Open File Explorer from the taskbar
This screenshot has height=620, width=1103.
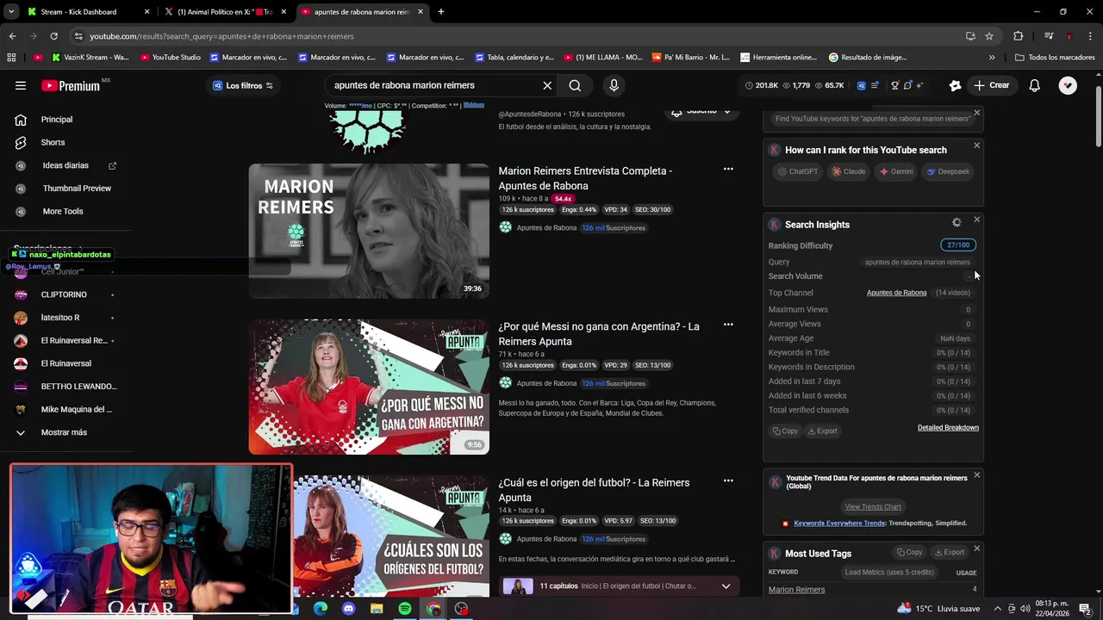[377, 609]
